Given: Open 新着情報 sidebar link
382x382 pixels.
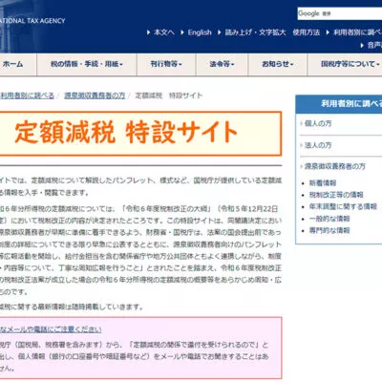Looking at the screenshot, I should (x=323, y=183).
